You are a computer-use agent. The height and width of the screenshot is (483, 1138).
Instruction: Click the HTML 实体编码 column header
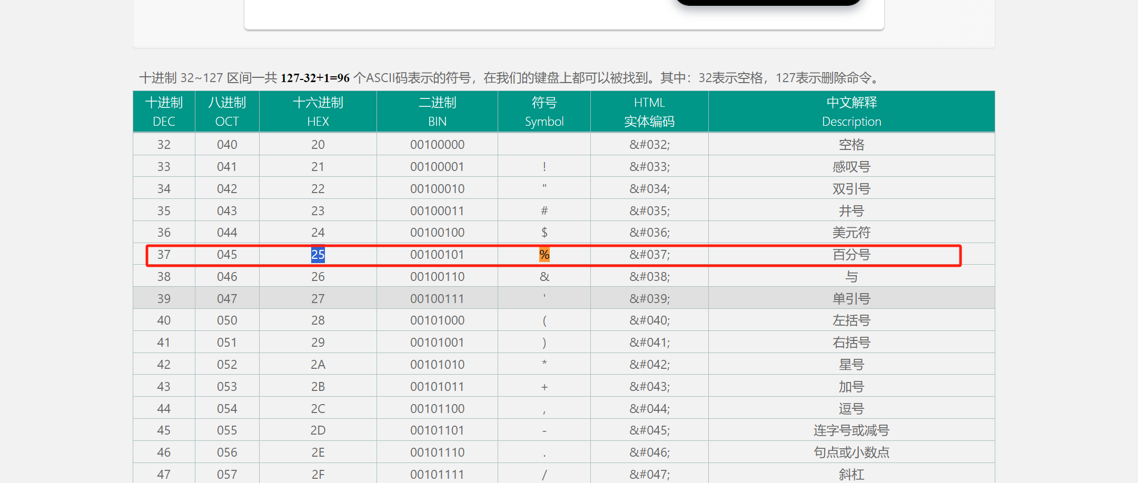coord(649,112)
